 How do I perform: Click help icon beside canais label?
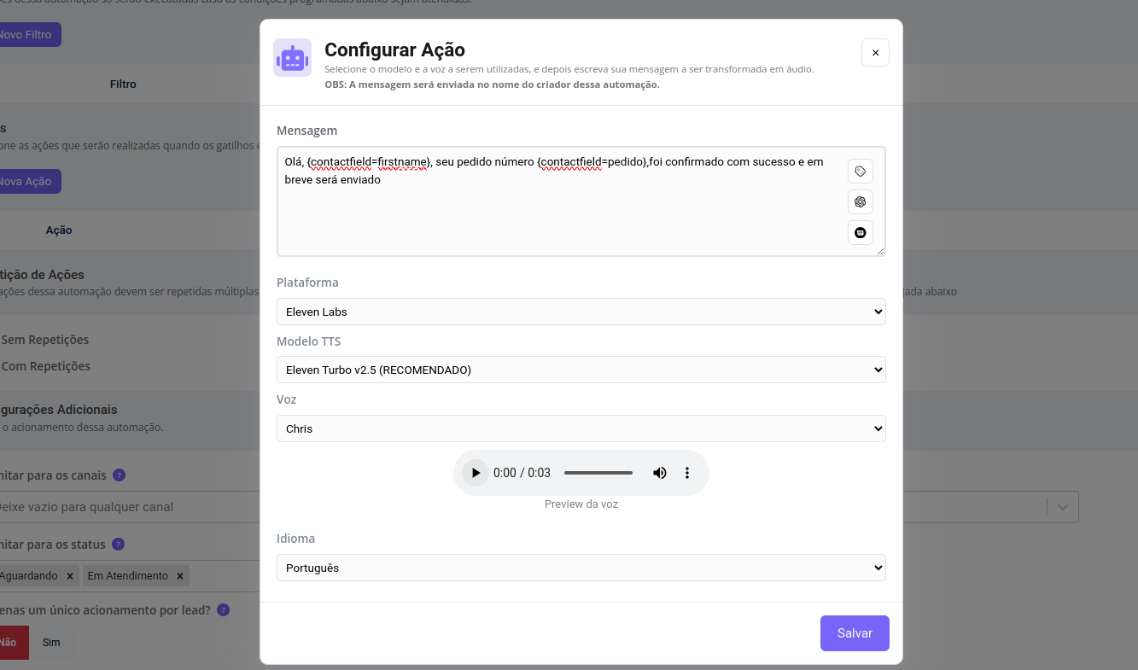pyautogui.click(x=120, y=475)
